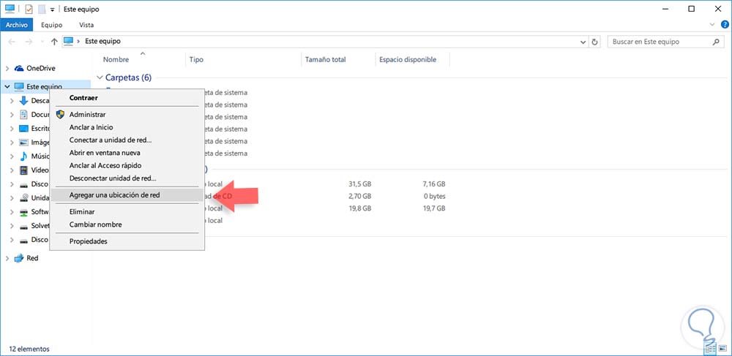Open the address bar history dropdown

[x=583, y=42]
